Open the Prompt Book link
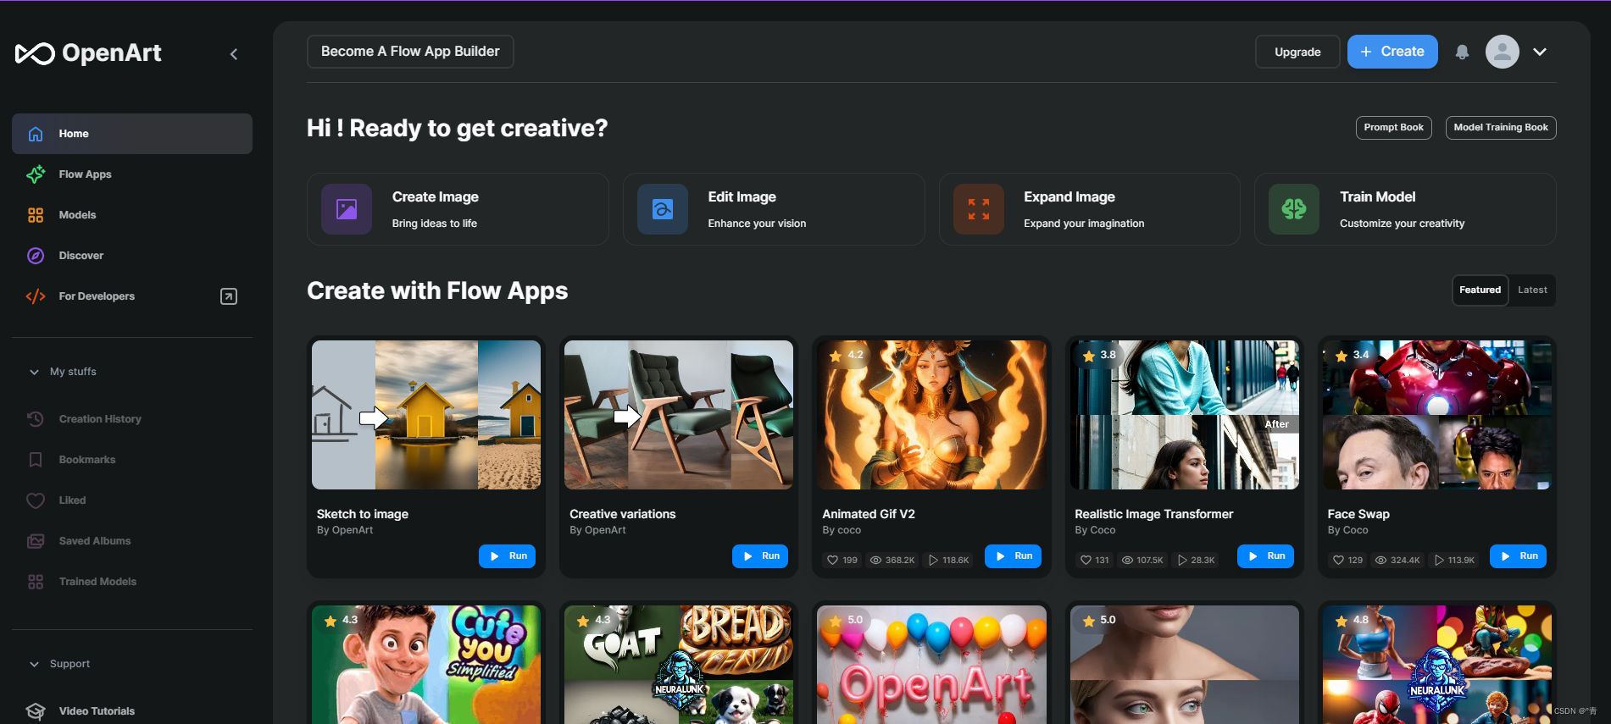The width and height of the screenshot is (1611, 724). (x=1393, y=128)
